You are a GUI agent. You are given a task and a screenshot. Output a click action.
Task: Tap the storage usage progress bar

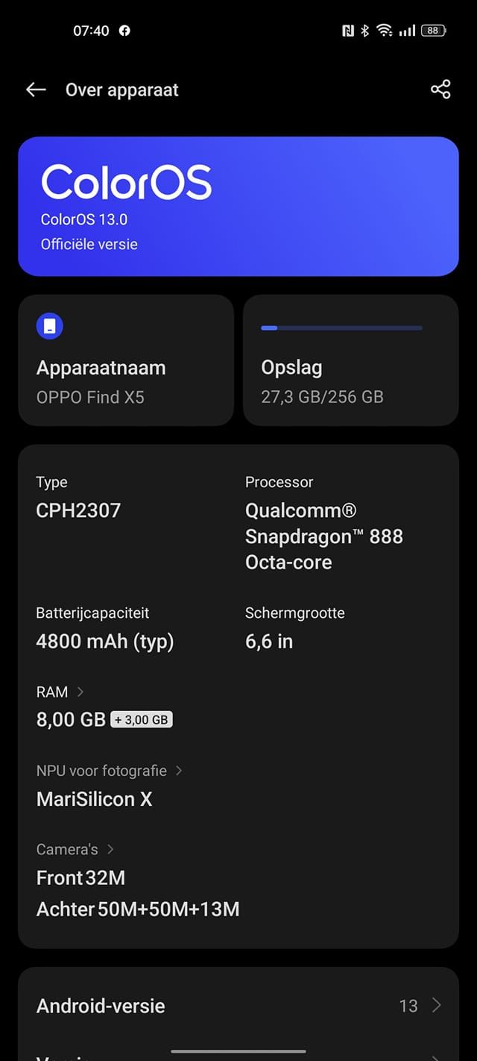pyautogui.click(x=341, y=328)
